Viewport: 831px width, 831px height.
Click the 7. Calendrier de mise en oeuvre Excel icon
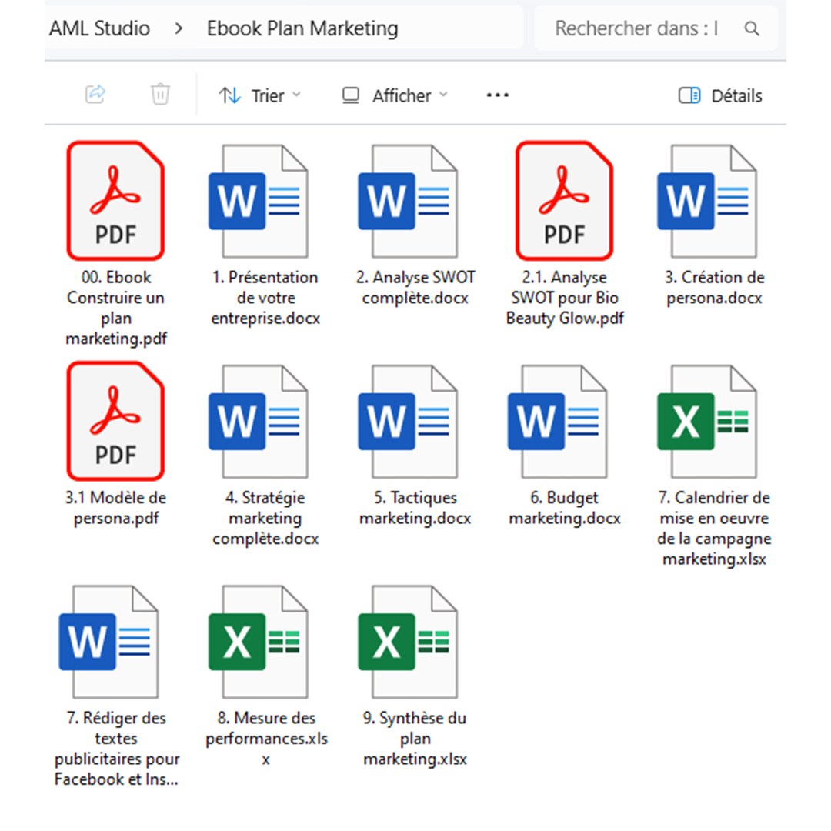(707, 422)
